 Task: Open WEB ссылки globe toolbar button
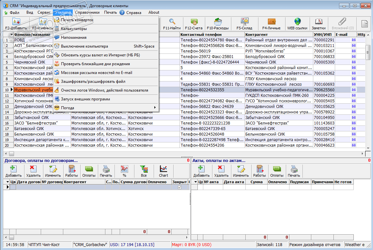point(297,24)
